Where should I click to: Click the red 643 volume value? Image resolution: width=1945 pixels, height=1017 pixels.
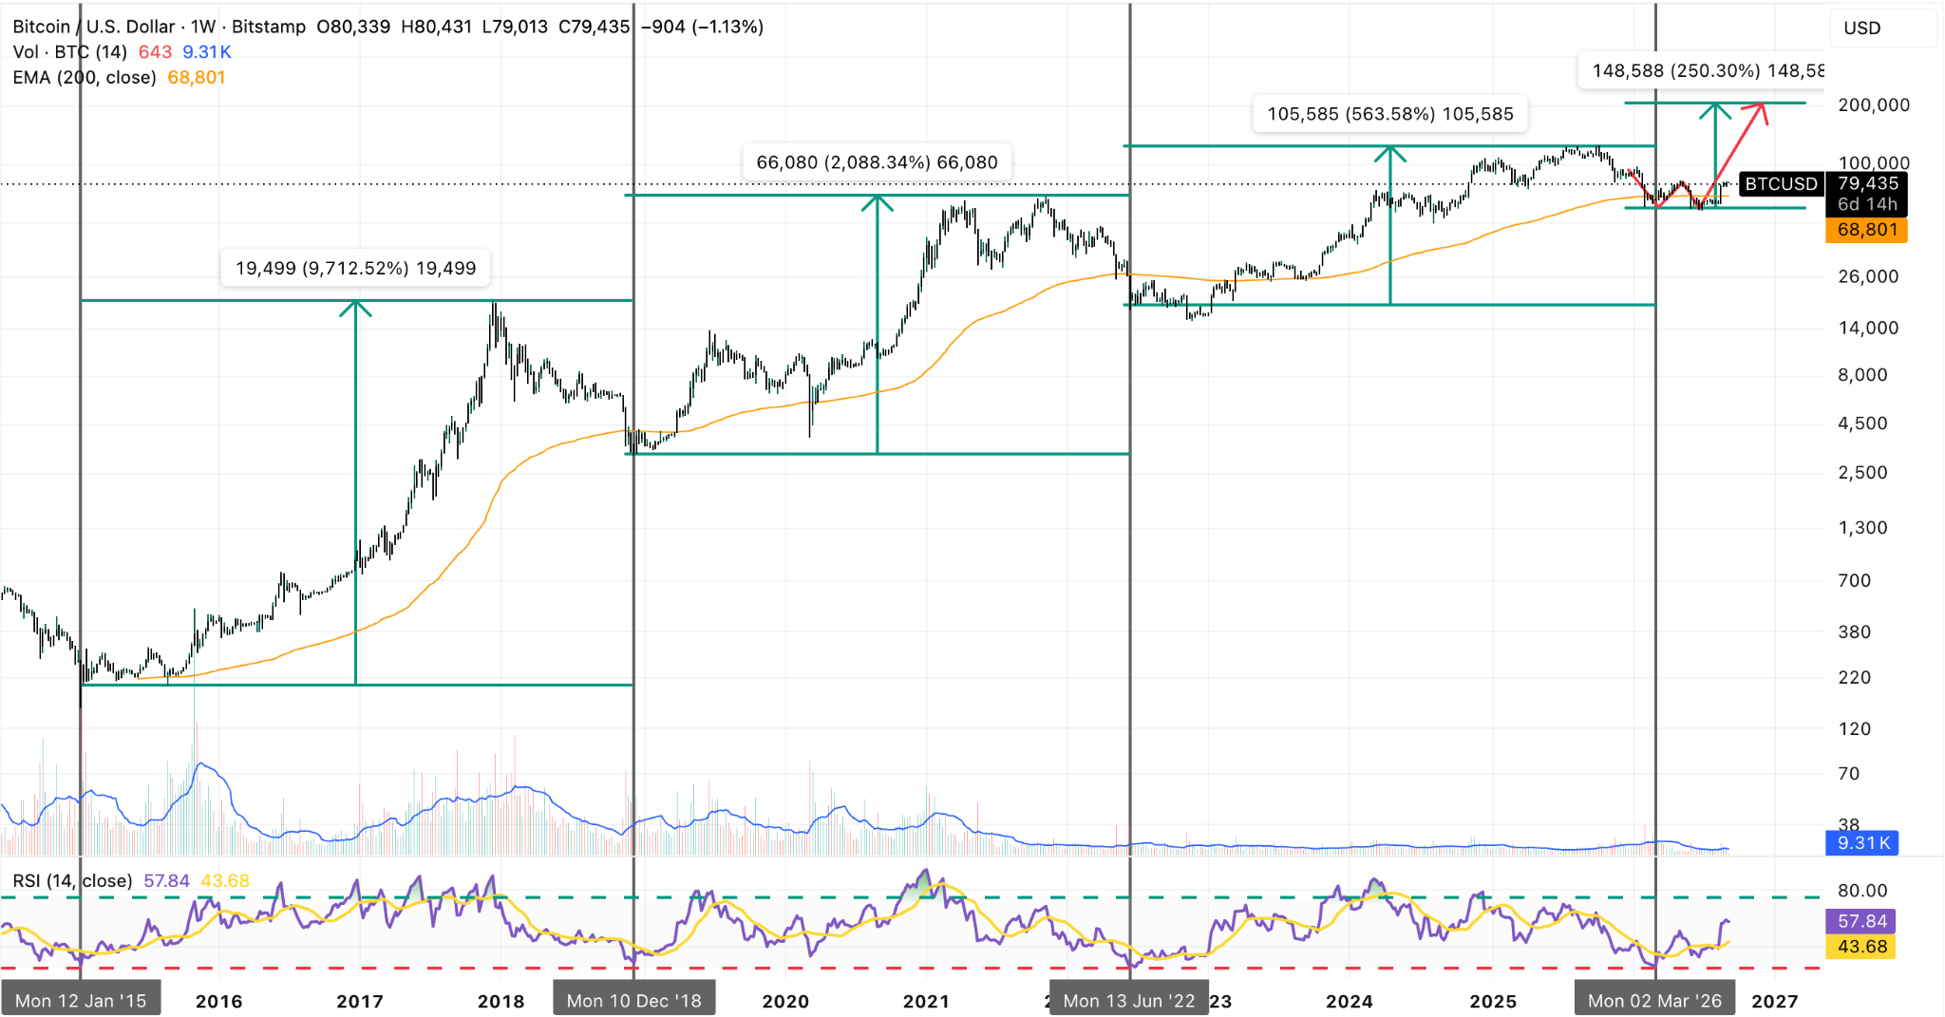pos(155,52)
